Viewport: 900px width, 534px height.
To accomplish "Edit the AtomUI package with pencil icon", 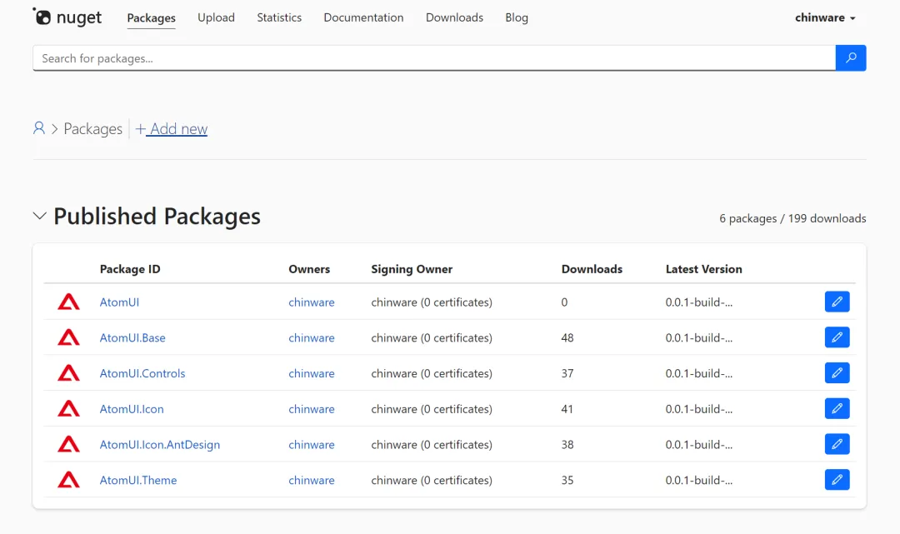I will click(837, 302).
